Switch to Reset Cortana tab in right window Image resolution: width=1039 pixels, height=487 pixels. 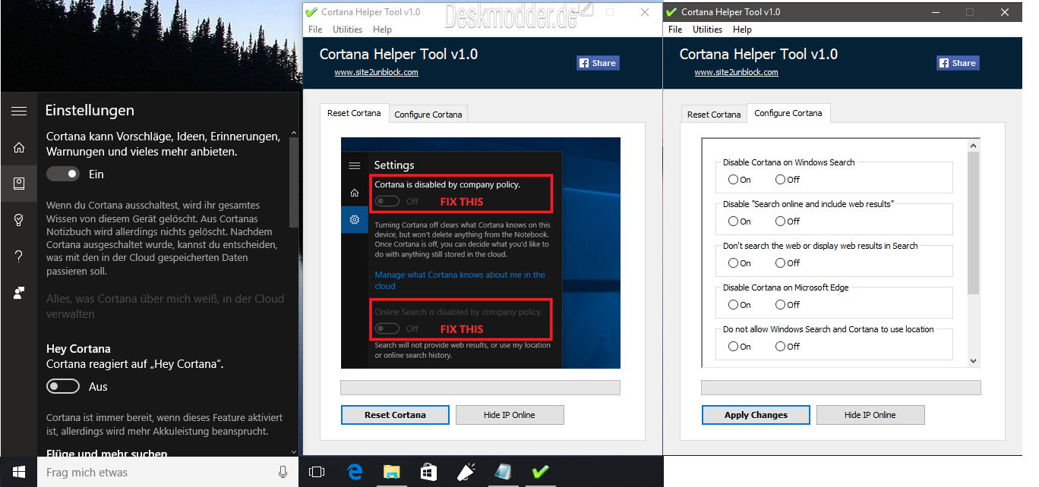coord(714,115)
